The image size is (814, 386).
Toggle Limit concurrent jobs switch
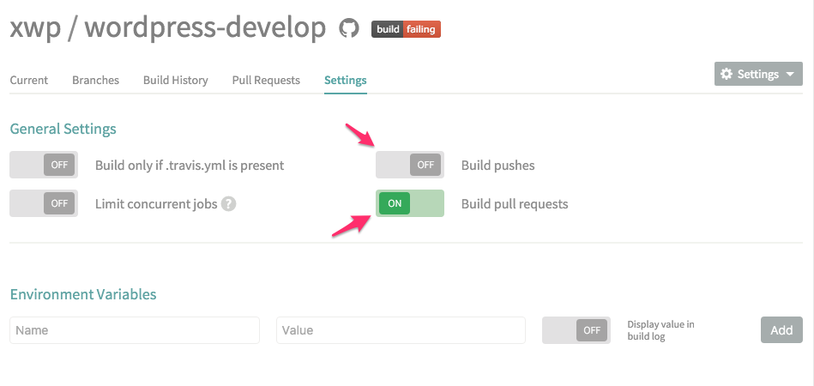[x=44, y=203]
